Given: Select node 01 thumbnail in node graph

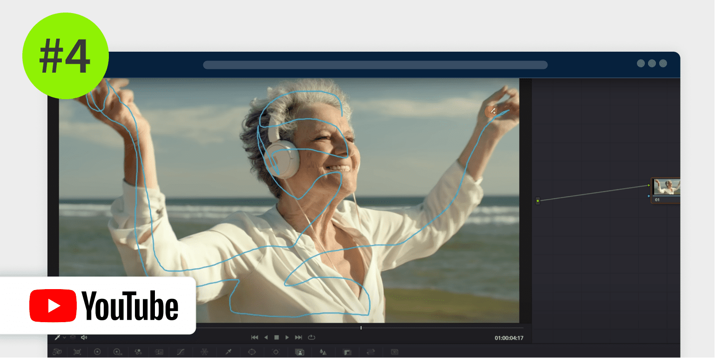Looking at the screenshot, I should pyautogui.click(x=667, y=187).
